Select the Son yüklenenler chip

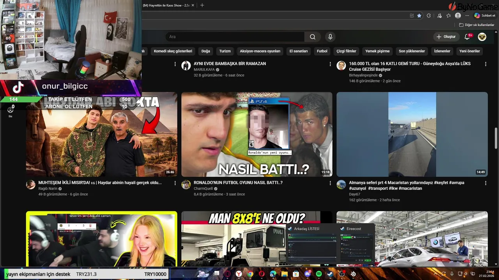click(412, 51)
